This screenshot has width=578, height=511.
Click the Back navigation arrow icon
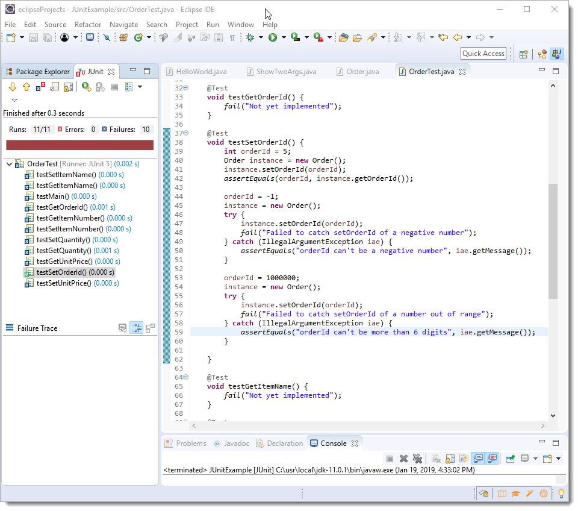click(x=458, y=37)
